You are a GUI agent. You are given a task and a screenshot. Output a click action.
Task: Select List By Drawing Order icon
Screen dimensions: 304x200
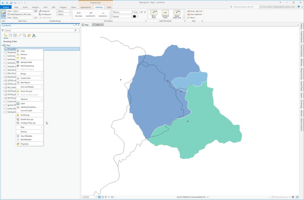[x=5, y=36]
